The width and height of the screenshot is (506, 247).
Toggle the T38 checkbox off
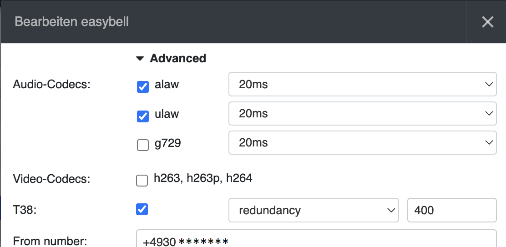click(x=142, y=209)
